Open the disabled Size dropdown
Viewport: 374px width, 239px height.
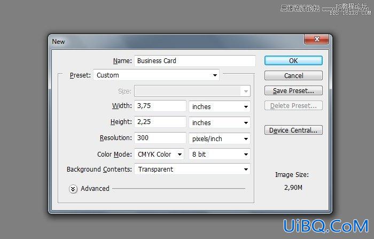pyautogui.click(x=192, y=91)
